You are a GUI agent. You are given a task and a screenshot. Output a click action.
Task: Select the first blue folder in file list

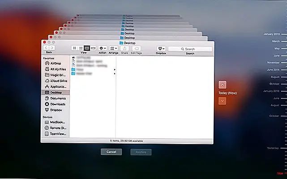click(x=93, y=69)
